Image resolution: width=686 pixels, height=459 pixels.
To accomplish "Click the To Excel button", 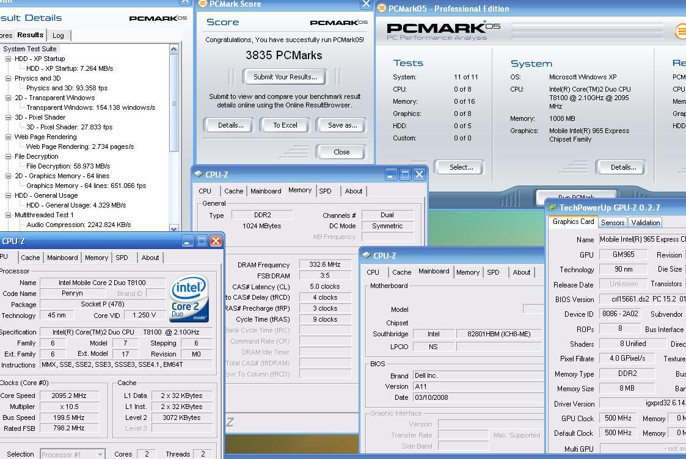I will coord(285,125).
